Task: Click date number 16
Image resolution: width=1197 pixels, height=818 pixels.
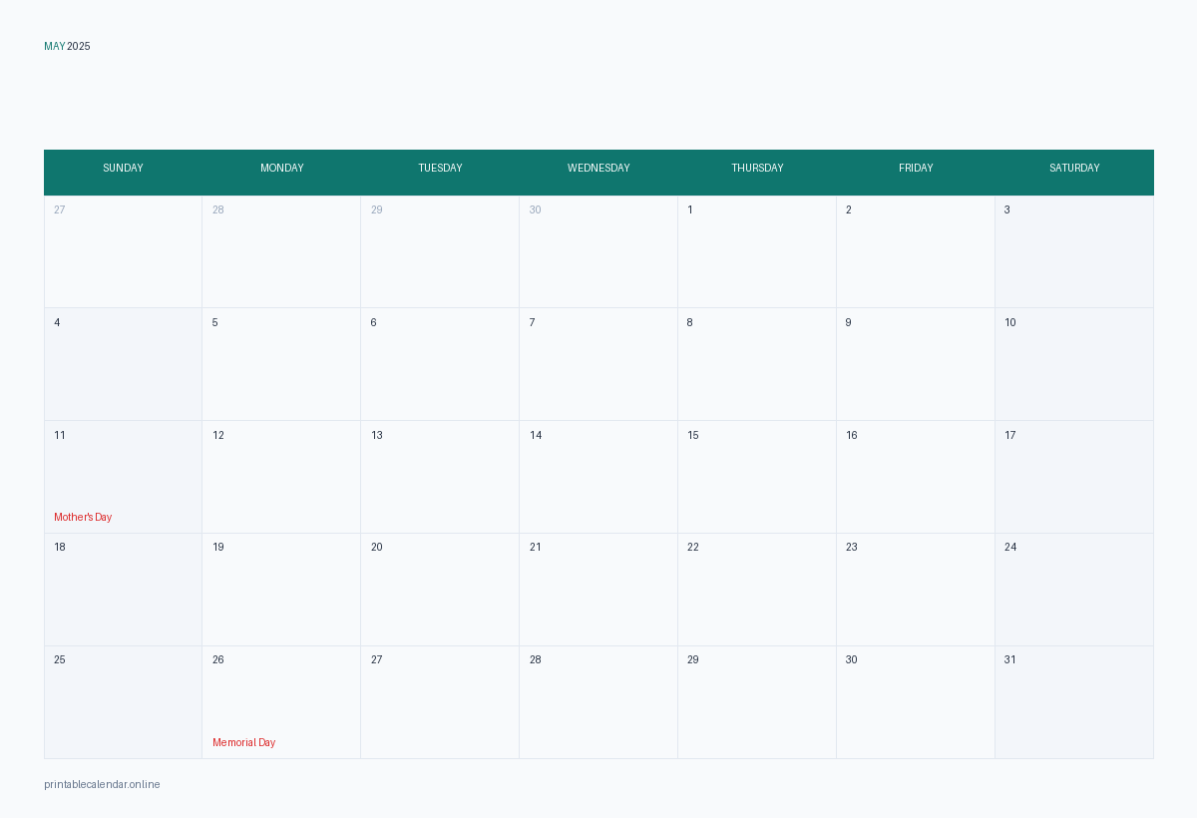Action: pyautogui.click(x=852, y=436)
